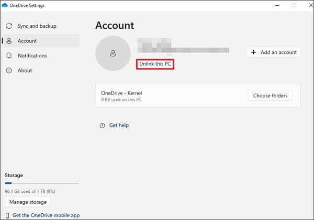Click the Add an account button
Screen dimensions: 314x220
[x=274, y=52]
